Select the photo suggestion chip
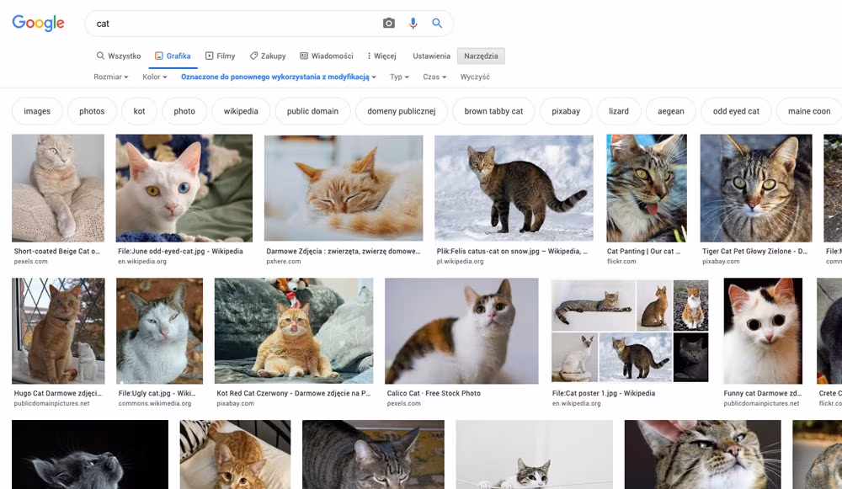Image resolution: width=842 pixels, height=489 pixels. [184, 111]
